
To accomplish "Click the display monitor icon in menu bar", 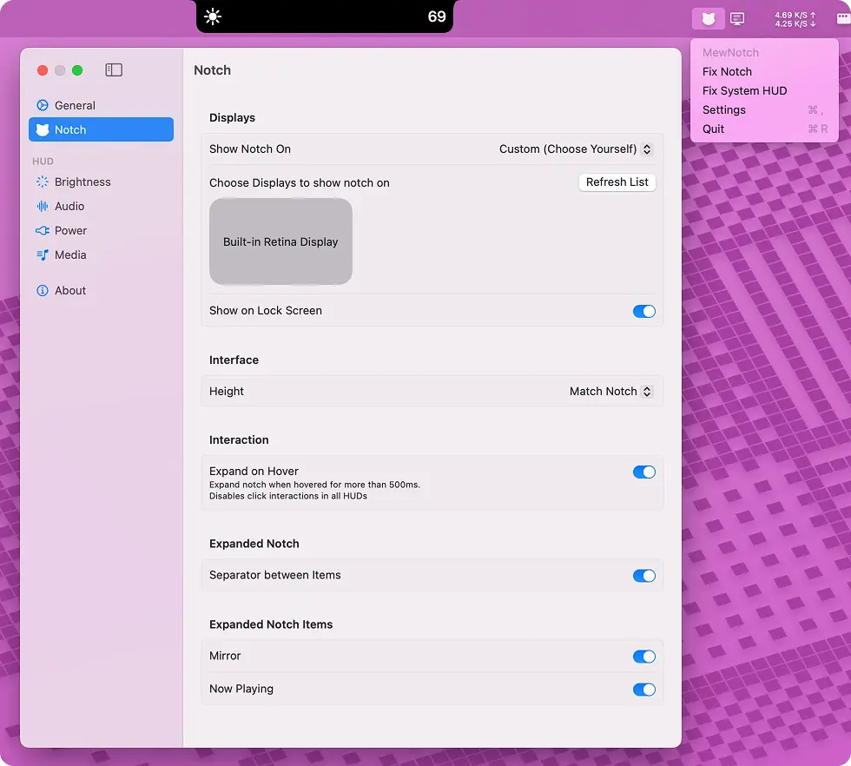I will click(x=737, y=19).
